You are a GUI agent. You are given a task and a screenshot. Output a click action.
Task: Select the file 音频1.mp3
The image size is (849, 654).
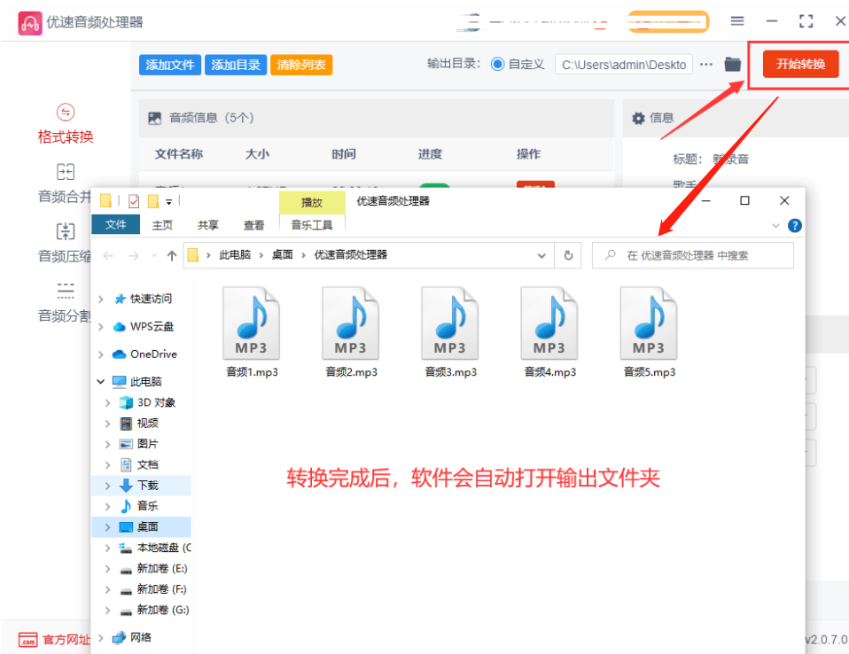252,331
